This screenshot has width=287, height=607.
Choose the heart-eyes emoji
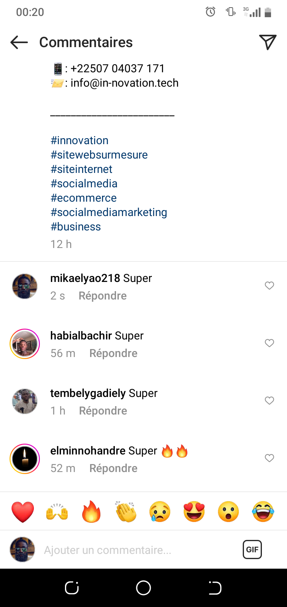tap(194, 512)
